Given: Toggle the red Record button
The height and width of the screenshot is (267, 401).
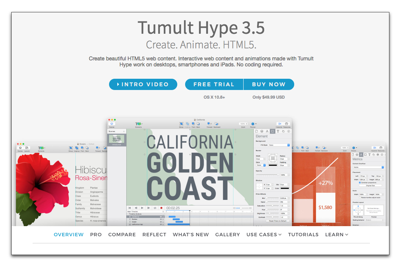Looking at the screenshot, I should point(162,208).
